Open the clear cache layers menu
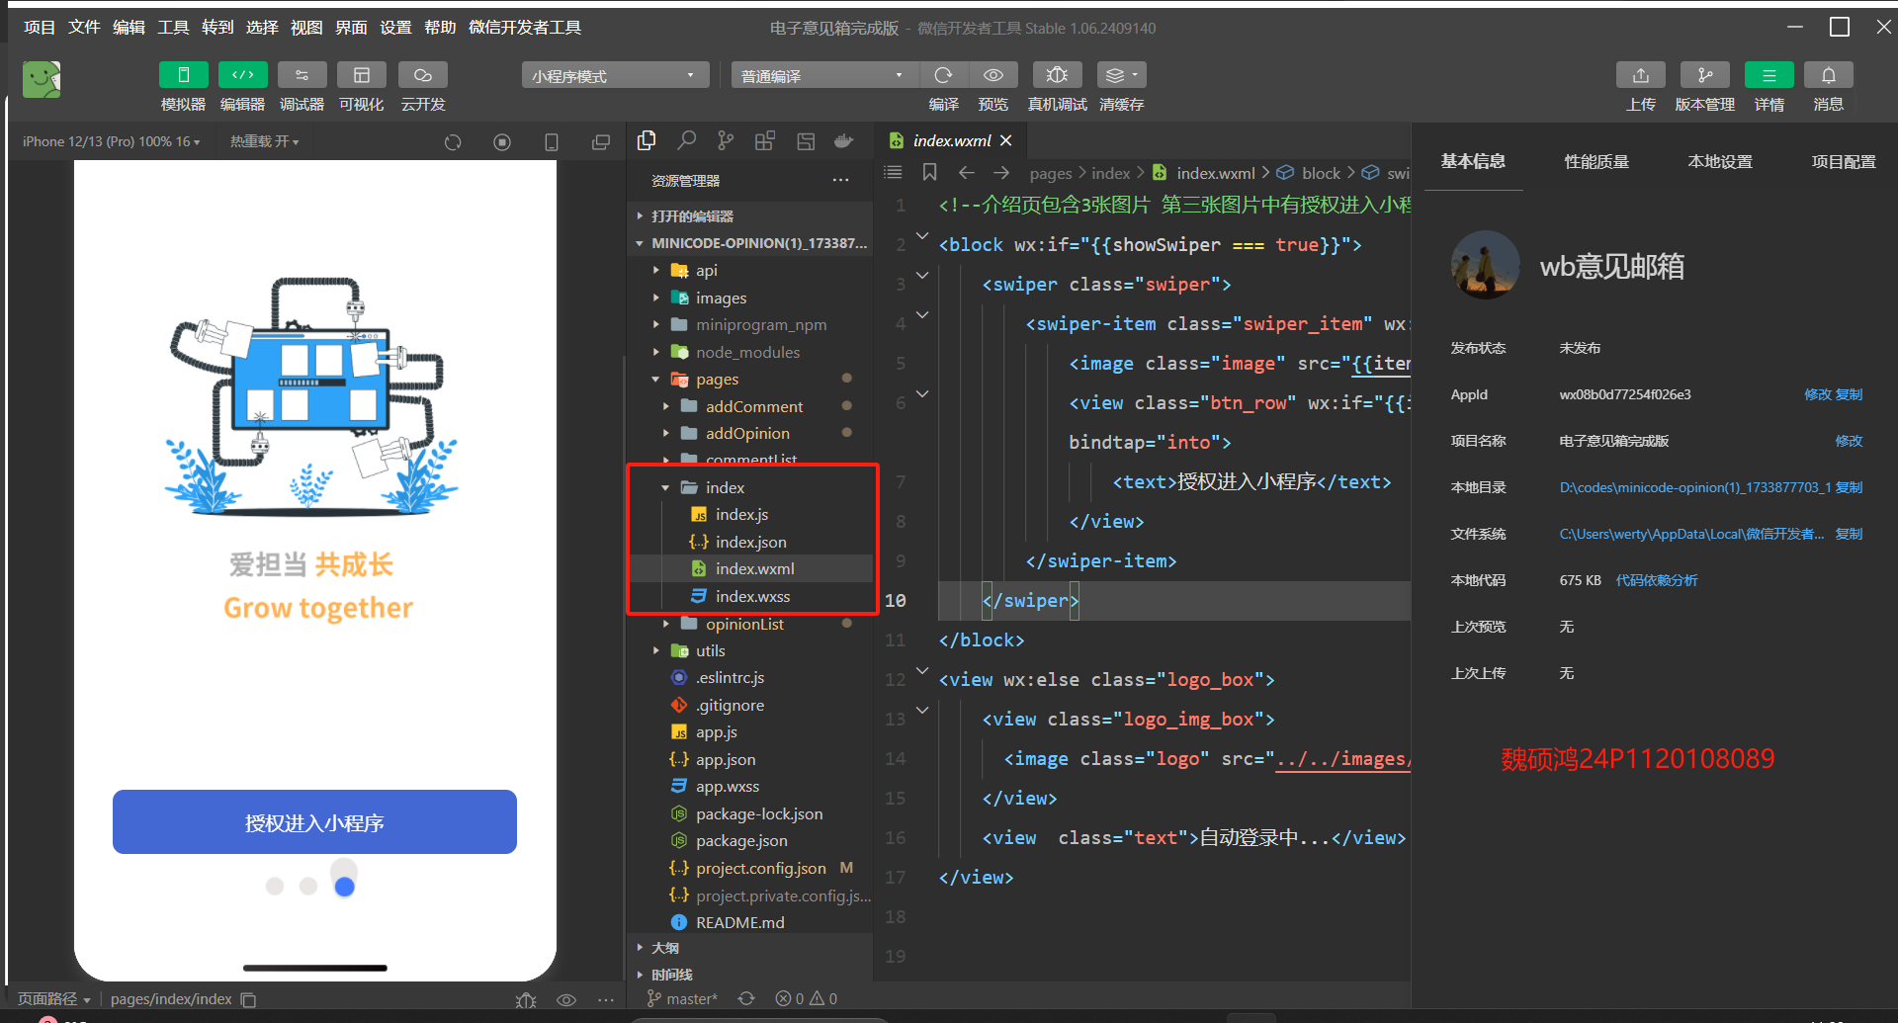1898x1023 pixels. tap(1121, 75)
